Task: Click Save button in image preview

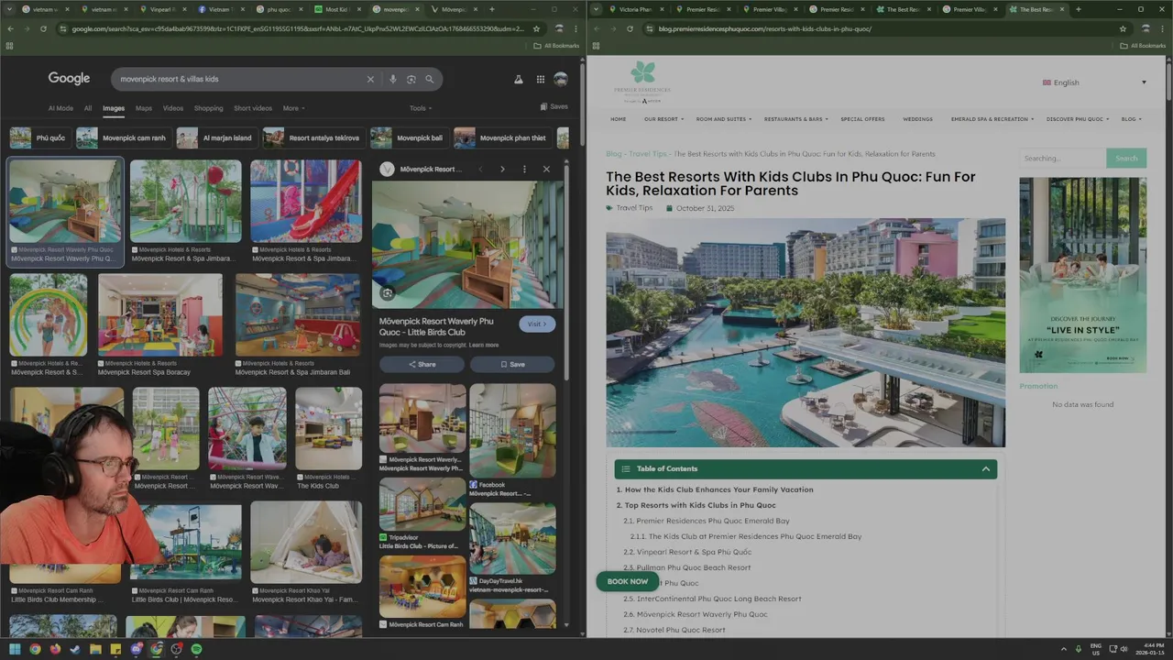Action: point(512,364)
